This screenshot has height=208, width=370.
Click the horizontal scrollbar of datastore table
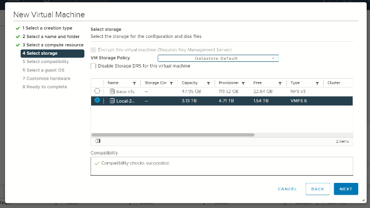173,135
